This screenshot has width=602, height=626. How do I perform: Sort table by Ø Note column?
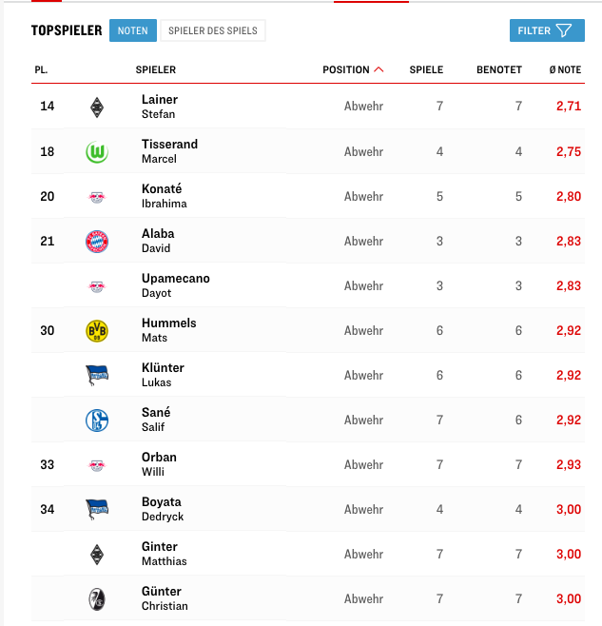(x=565, y=69)
